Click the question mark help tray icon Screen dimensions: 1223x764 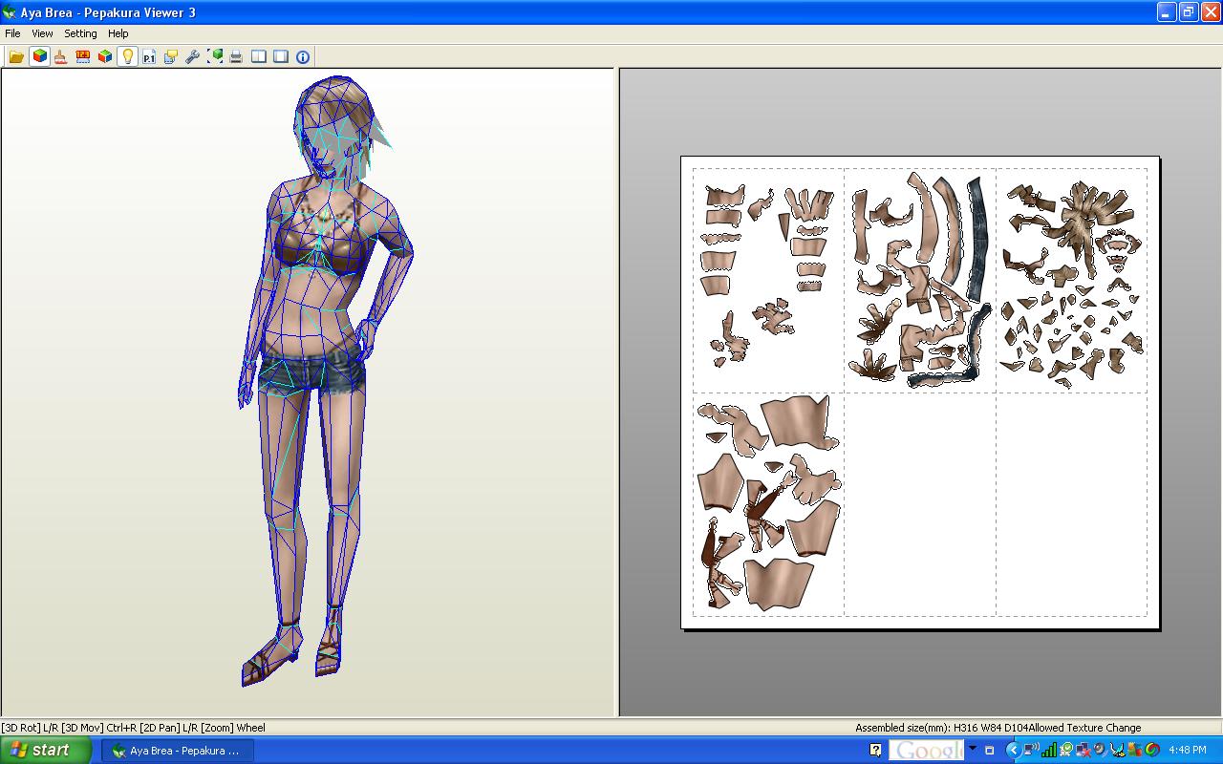pos(875,750)
